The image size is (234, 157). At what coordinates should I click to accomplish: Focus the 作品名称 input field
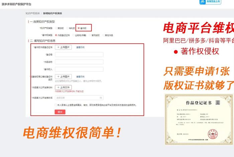coord(79,62)
